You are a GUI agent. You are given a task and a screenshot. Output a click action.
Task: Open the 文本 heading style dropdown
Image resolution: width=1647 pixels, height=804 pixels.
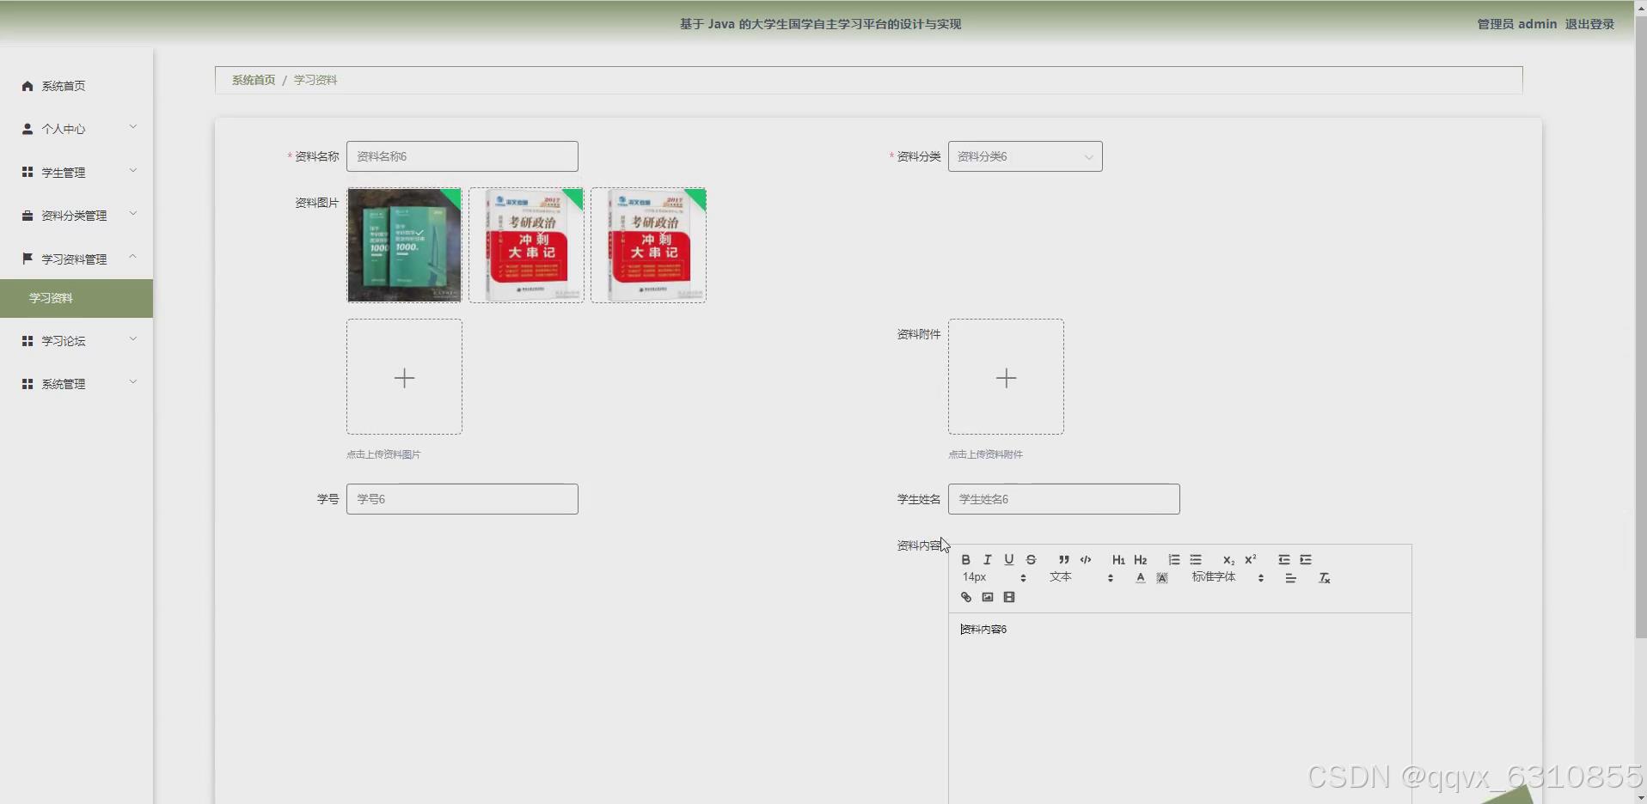pyautogui.click(x=1081, y=578)
